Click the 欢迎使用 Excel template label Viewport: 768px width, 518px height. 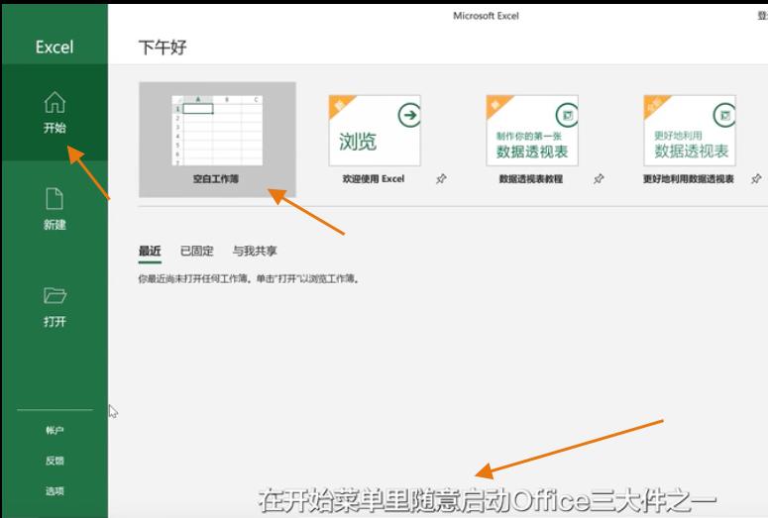pyautogui.click(x=374, y=178)
